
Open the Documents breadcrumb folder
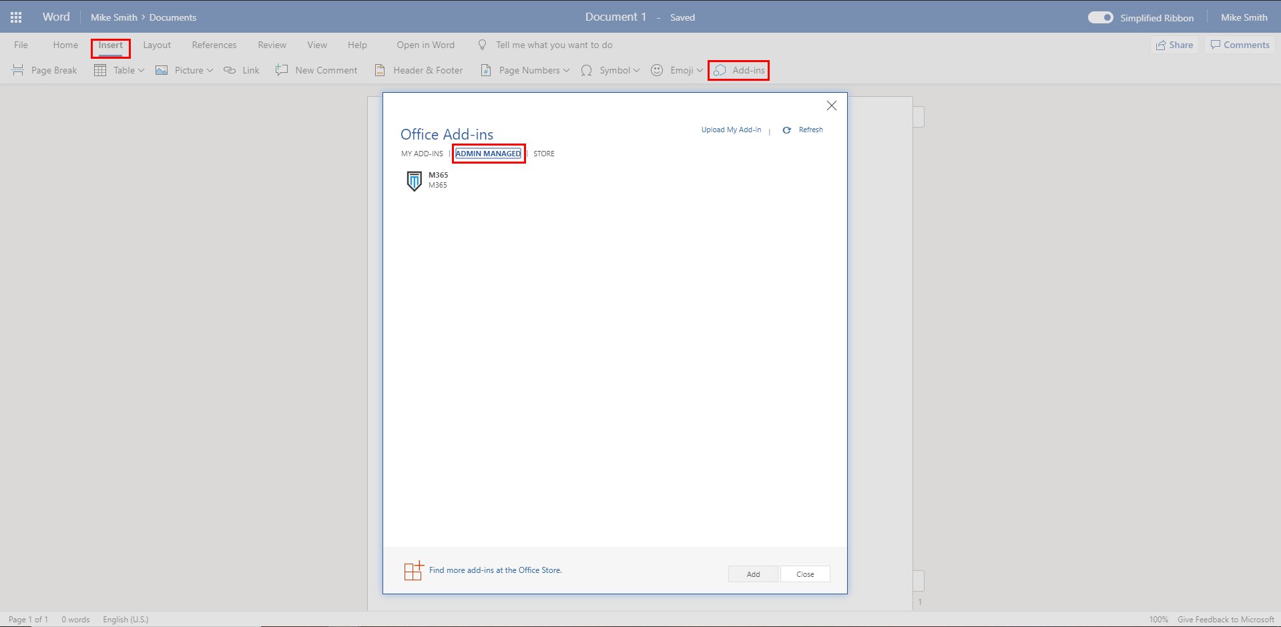click(173, 17)
